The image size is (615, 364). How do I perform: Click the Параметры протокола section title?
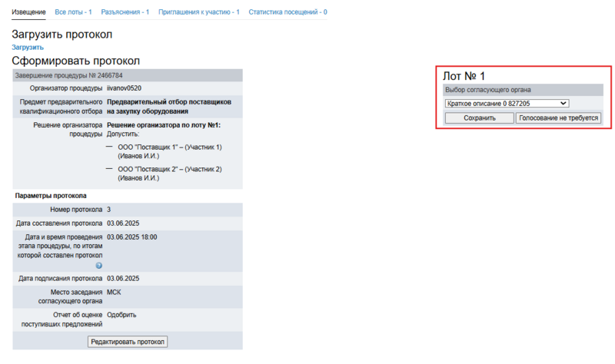point(51,196)
